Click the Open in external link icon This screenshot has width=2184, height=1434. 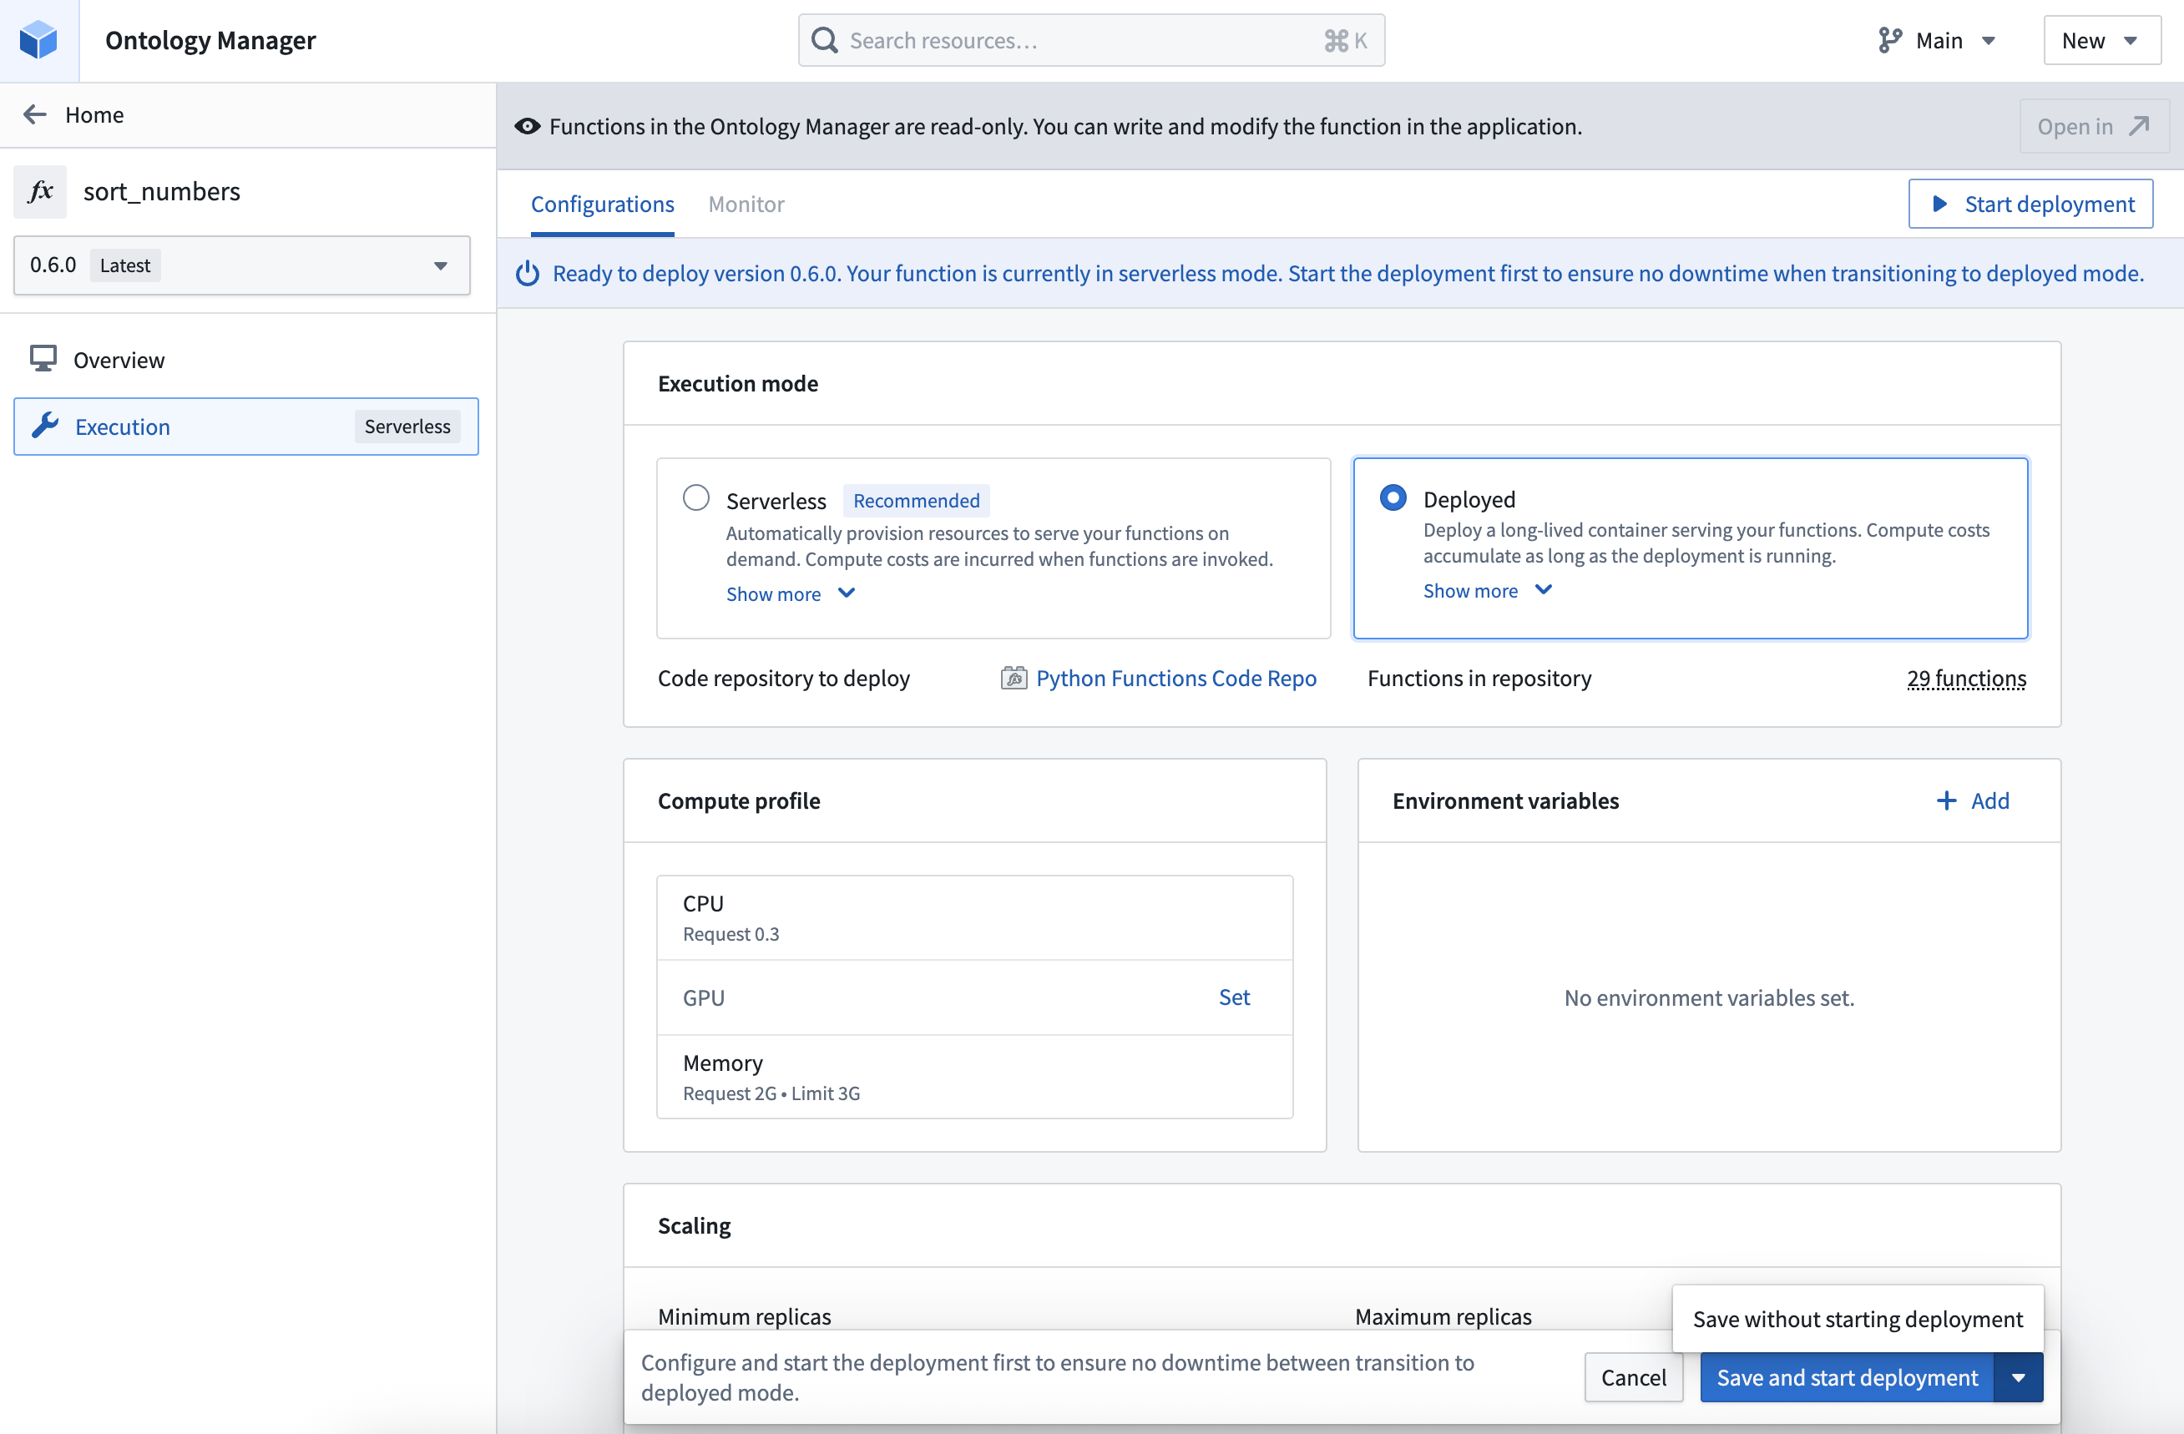2141,126
